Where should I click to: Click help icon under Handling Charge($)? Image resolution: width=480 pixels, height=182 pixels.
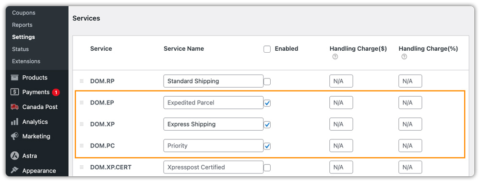pos(335,57)
